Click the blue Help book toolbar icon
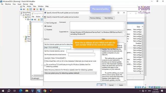This screenshot has width=166, height=93. [41, 9]
